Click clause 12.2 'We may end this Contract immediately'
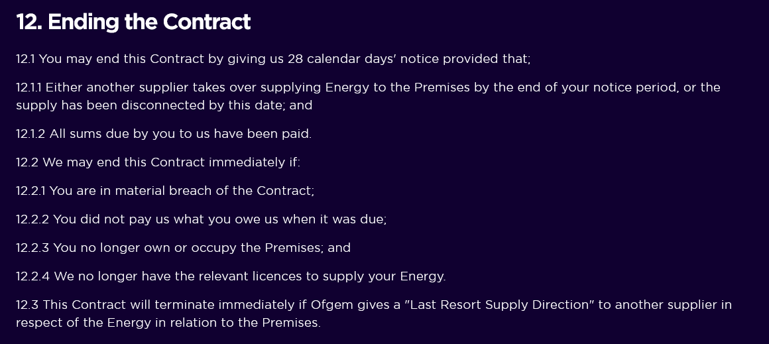This screenshot has height=344, width=769. [x=158, y=162]
